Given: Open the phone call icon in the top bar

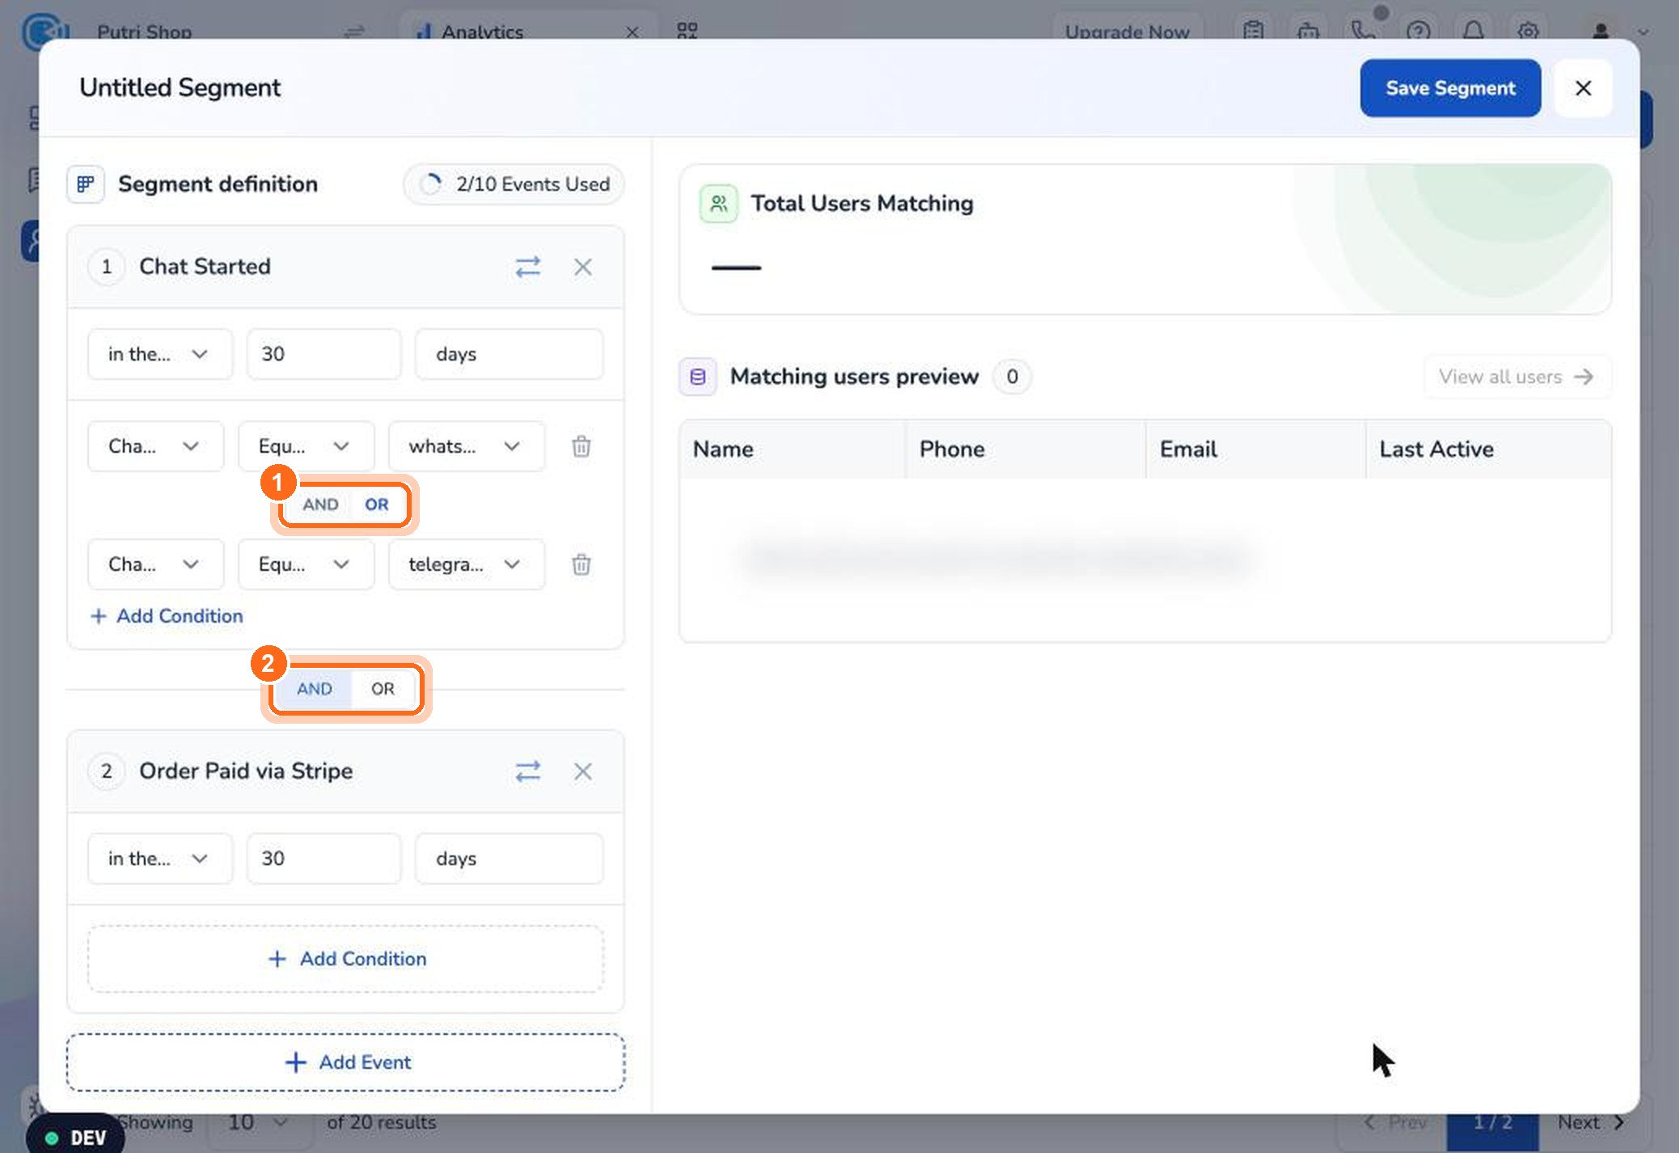Looking at the screenshot, I should pyautogui.click(x=1364, y=32).
